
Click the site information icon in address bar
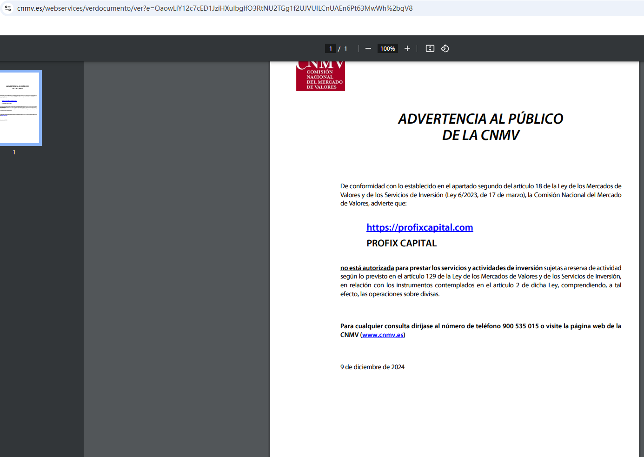coord(8,8)
